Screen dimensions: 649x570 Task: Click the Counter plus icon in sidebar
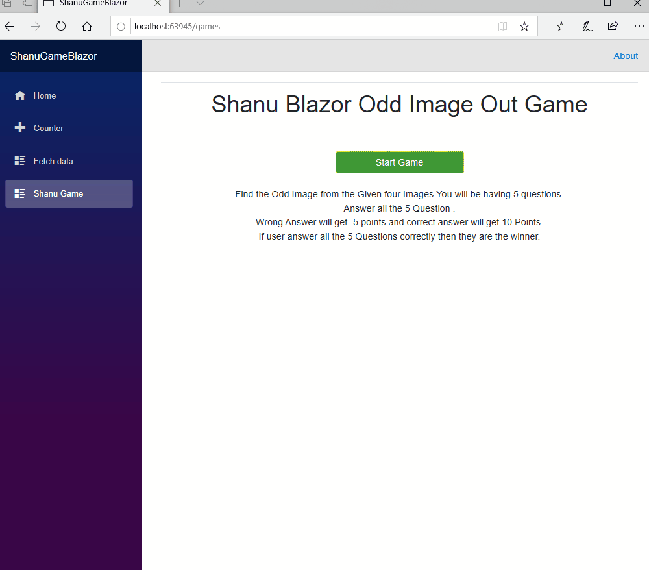[20, 127]
